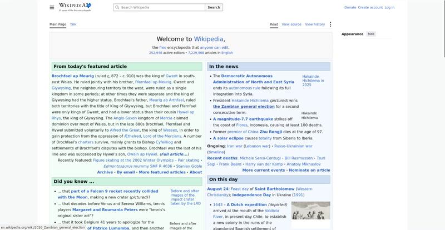Viewport: 445px width, 230px height.
Task: Open the Independence Day link
Action: coord(251,195)
